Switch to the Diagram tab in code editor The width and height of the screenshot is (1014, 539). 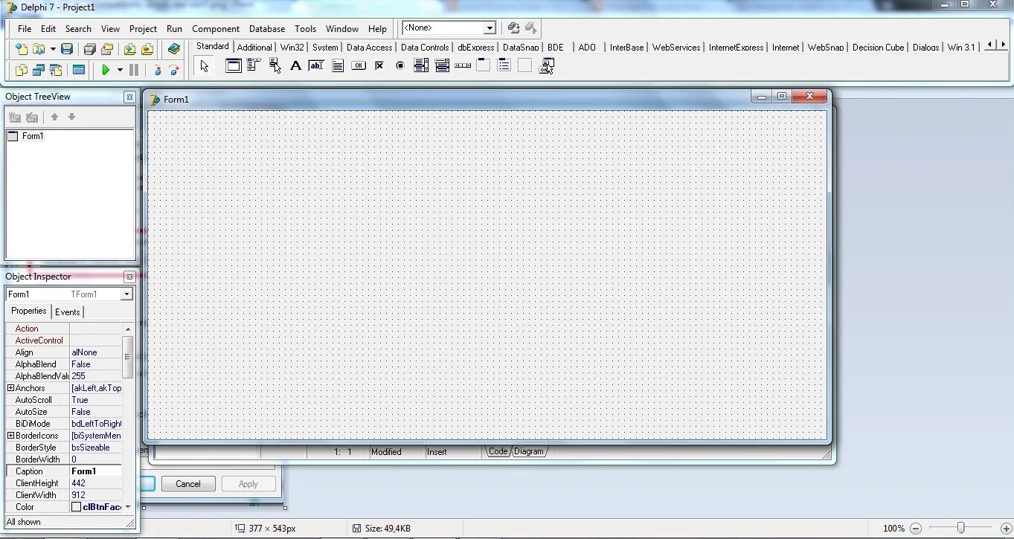tap(528, 451)
